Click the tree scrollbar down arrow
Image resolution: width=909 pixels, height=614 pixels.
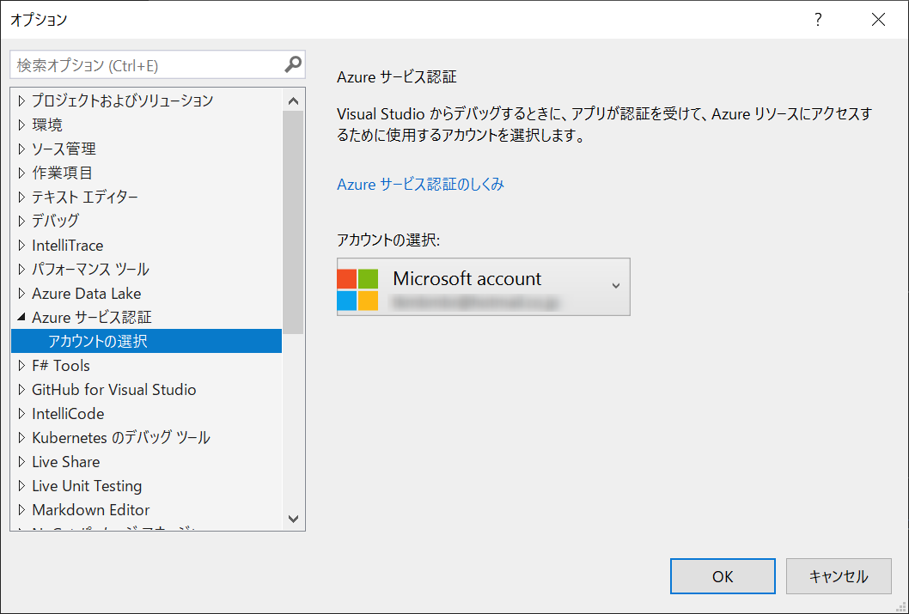tap(293, 519)
